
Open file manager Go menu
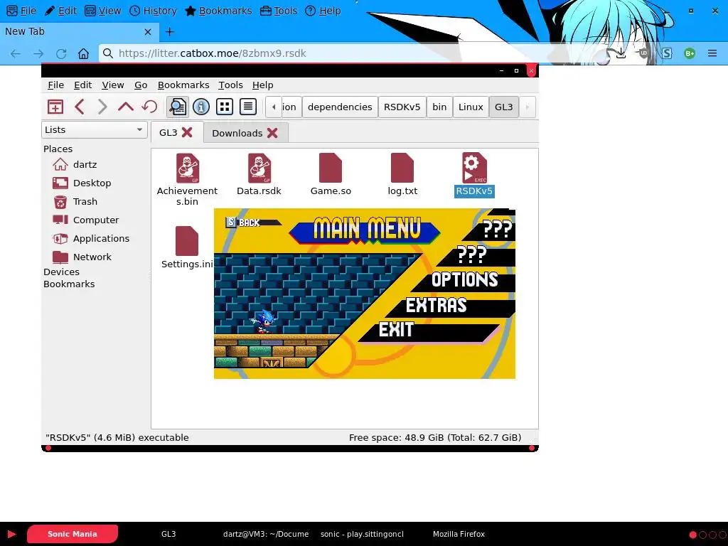pos(141,85)
